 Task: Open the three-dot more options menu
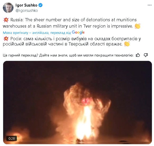click(x=150, y=5)
